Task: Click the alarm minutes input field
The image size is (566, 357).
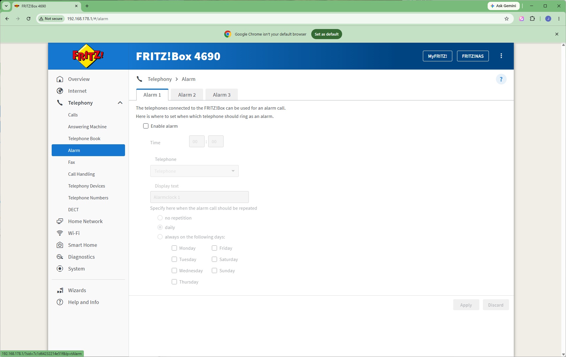Action: tap(216, 142)
